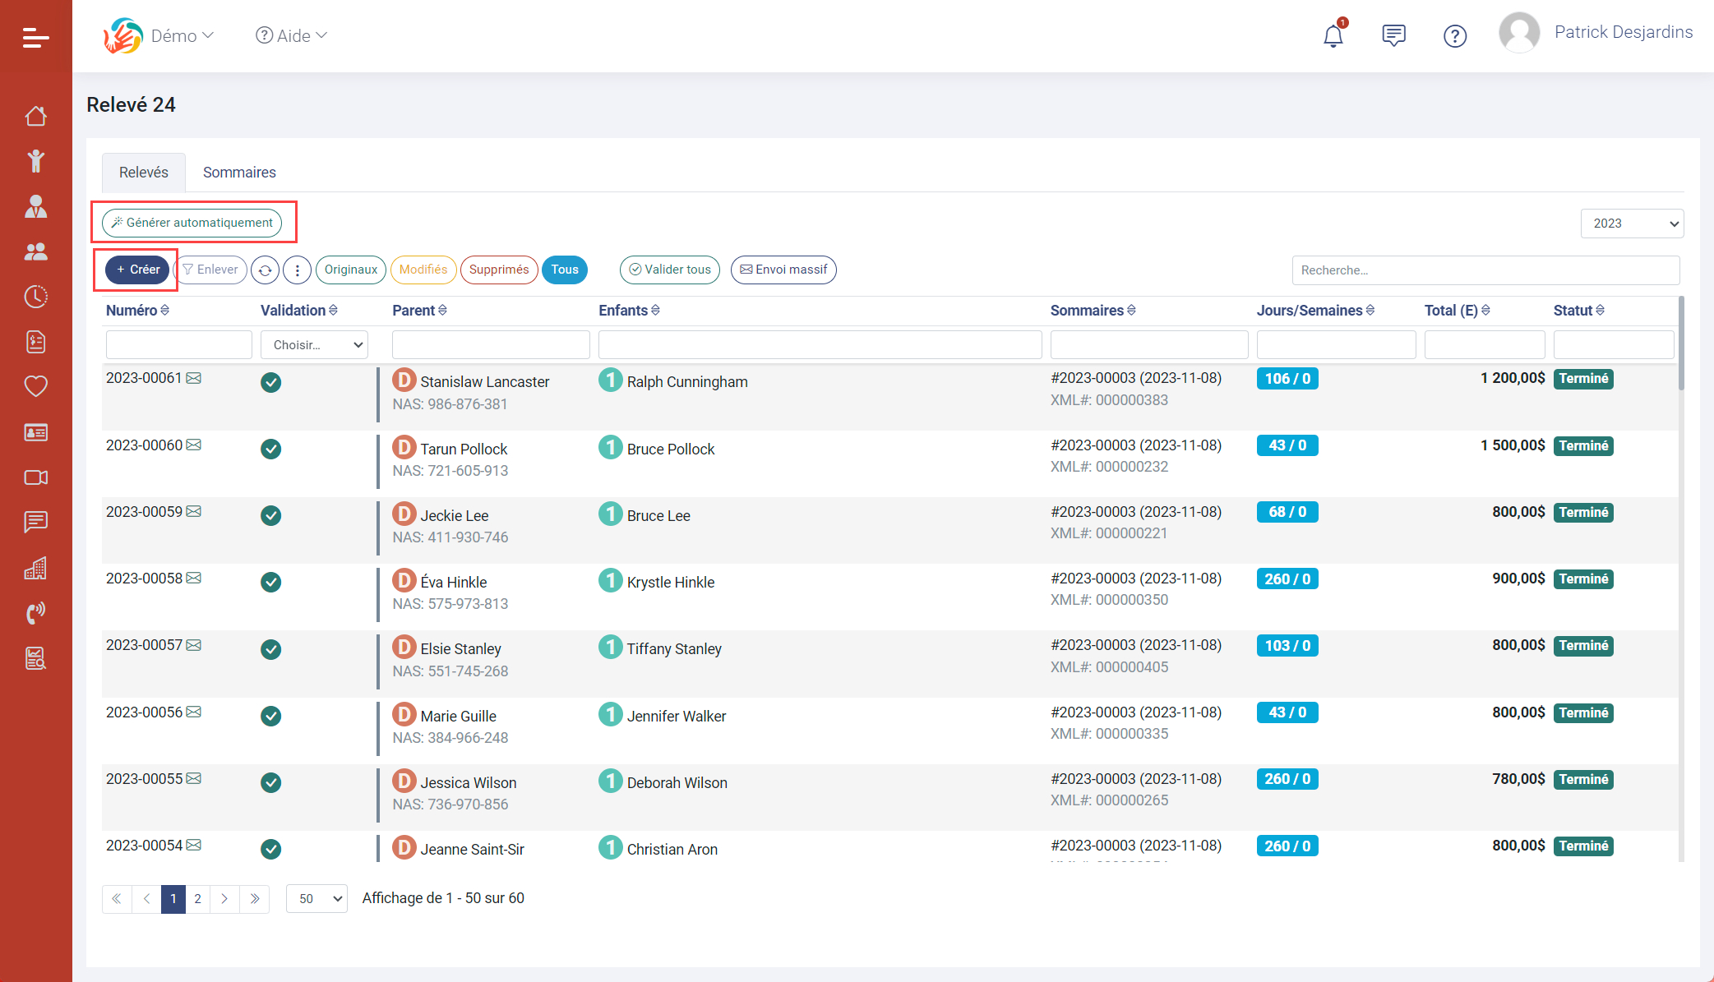Click envelope icon next to 2023-00061
The height and width of the screenshot is (982, 1714).
pos(194,378)
